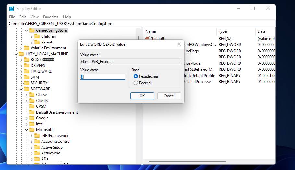295x170 pixels.
Task: Close the Edit DWORD dialog with X
Action: tap(179, 44)
